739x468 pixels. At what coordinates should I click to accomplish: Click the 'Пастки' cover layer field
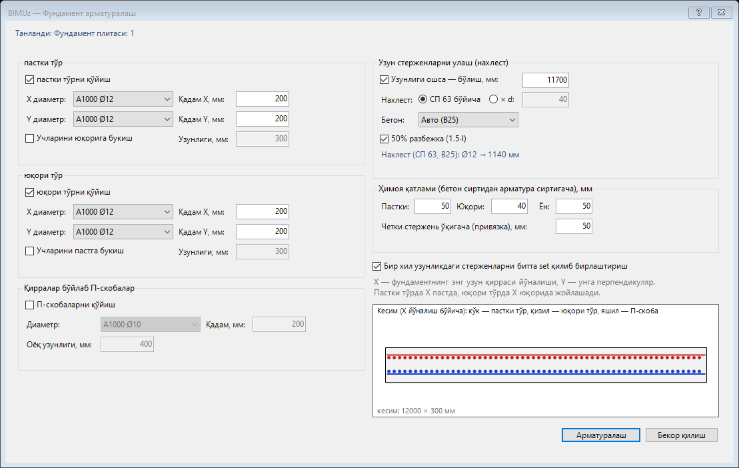[432, 207]
